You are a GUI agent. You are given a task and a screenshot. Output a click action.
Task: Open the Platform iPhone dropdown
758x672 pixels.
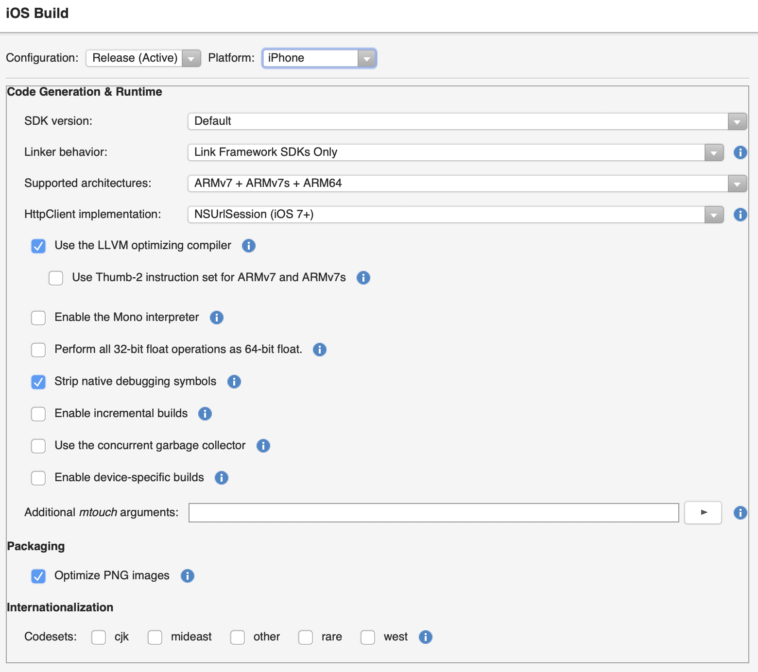pyautogui.click(x=319, y=58)
